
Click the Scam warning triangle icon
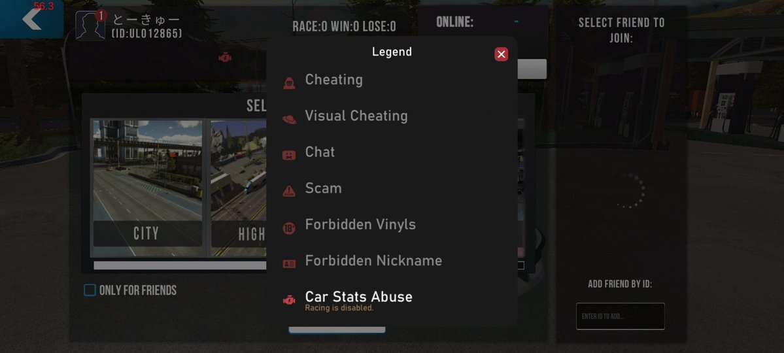(x=289, y=191)
